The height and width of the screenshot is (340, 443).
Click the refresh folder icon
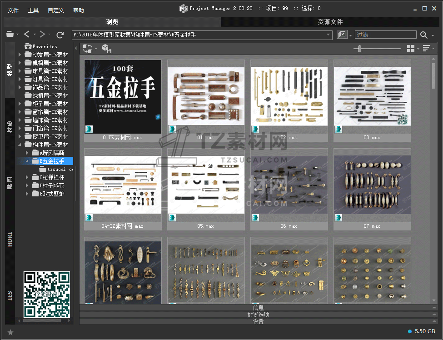click(60, 35)
